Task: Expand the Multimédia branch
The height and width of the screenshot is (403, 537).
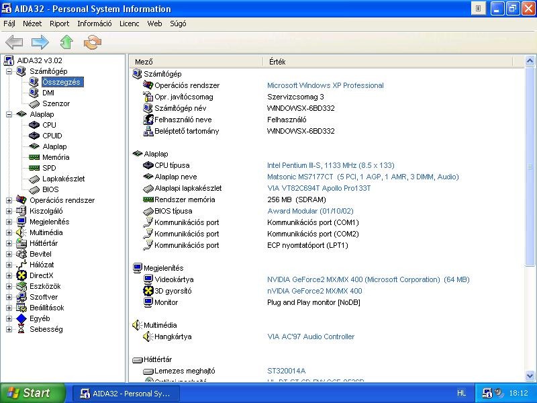Action: click(x=9, y=232)
